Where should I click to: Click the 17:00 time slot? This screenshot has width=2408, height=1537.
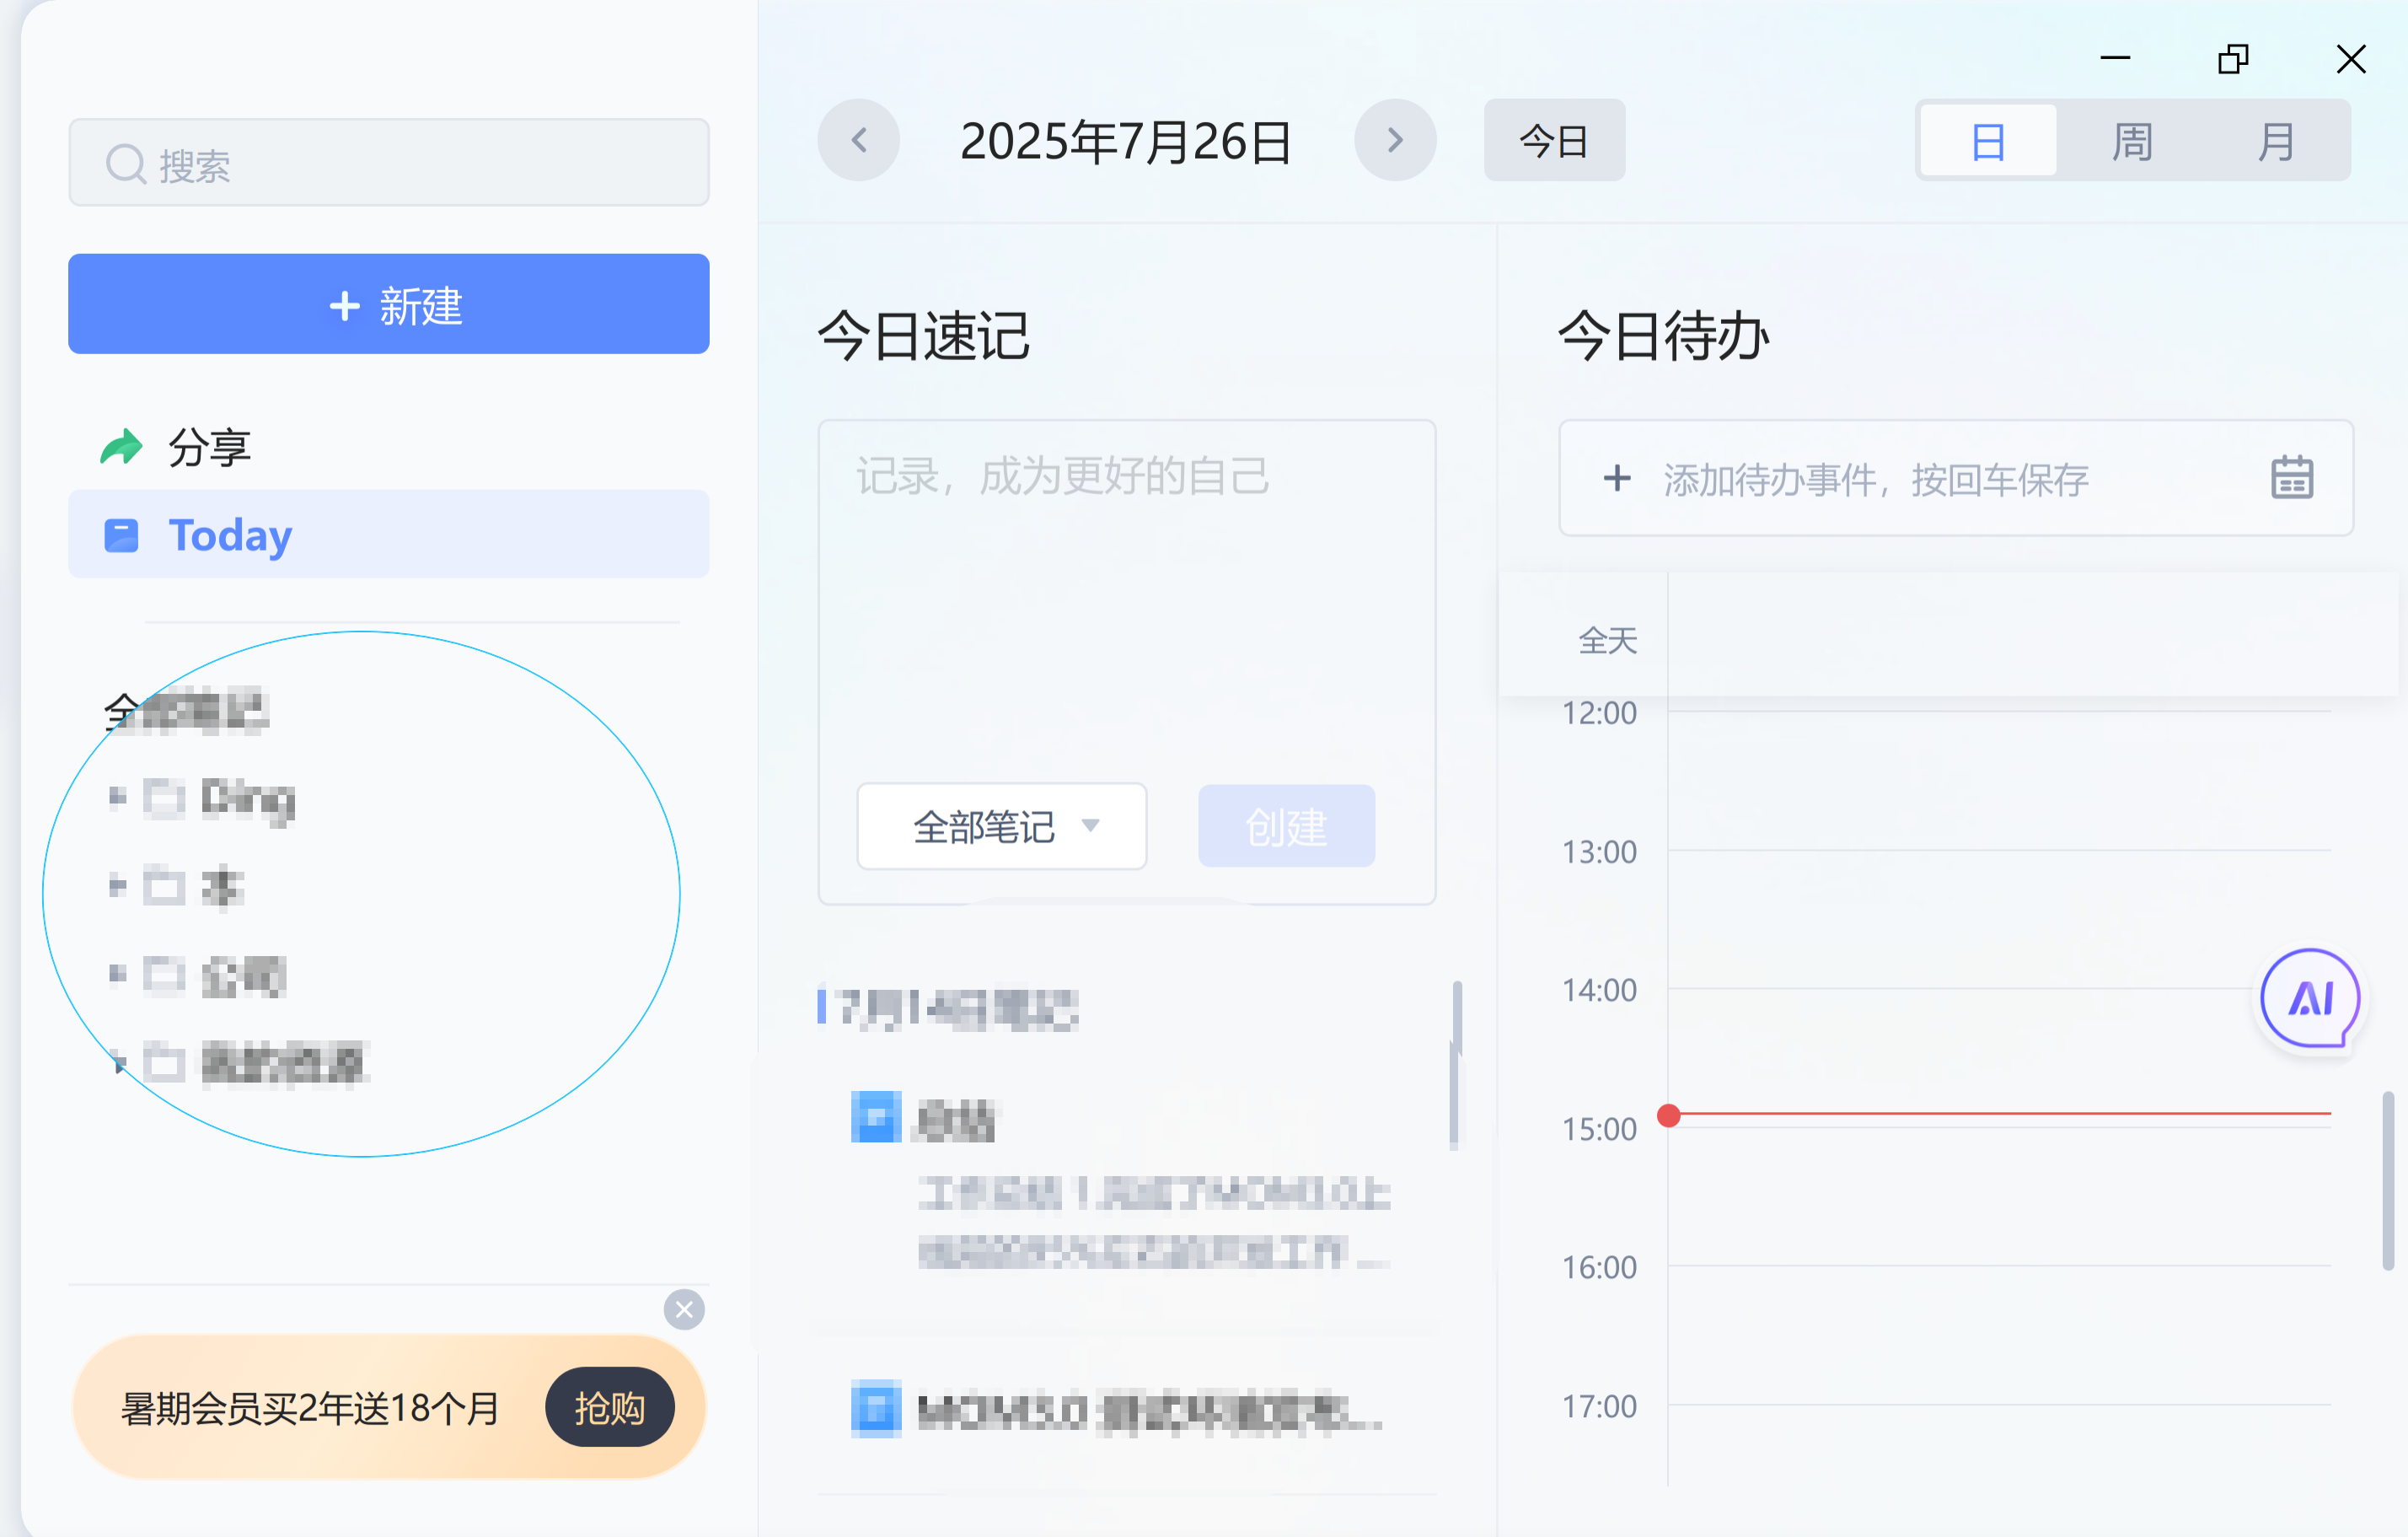(x=1999, y=1444)
